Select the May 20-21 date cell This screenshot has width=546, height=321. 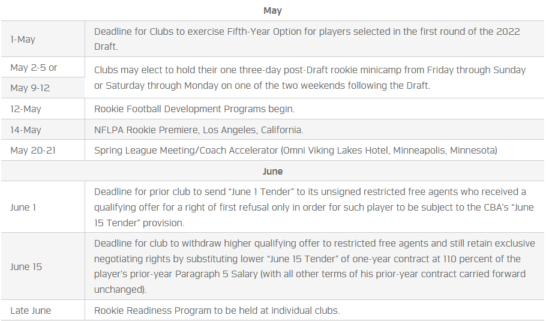tap(33, 150)
